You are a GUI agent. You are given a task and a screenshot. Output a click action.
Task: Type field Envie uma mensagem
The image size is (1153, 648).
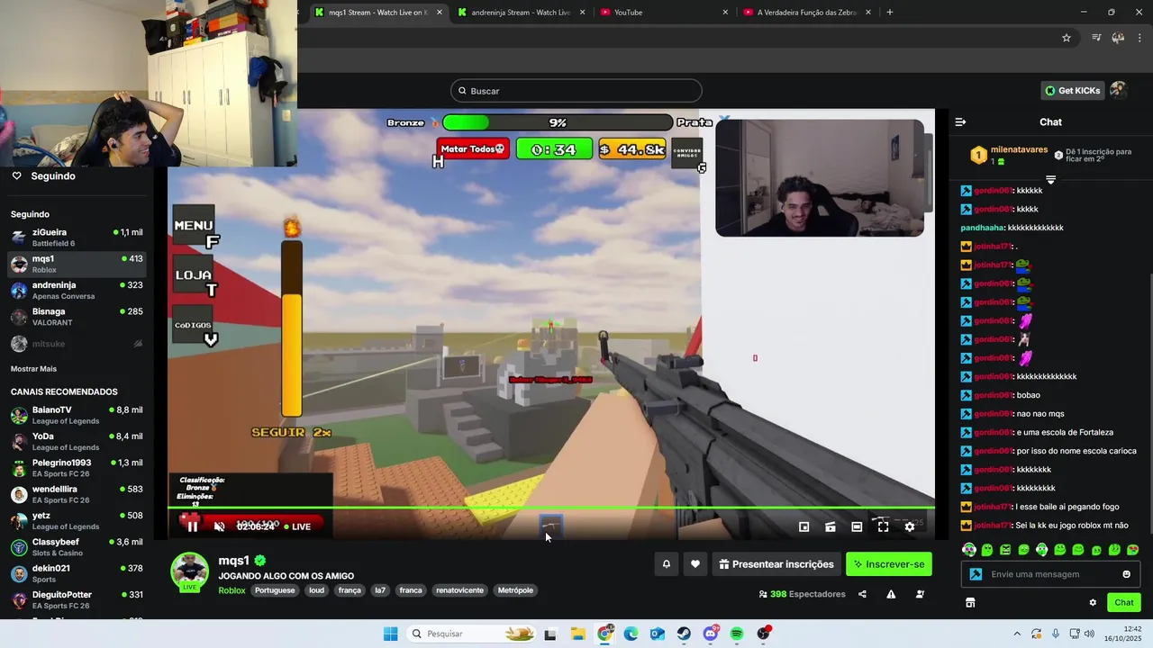[1052, 574]
